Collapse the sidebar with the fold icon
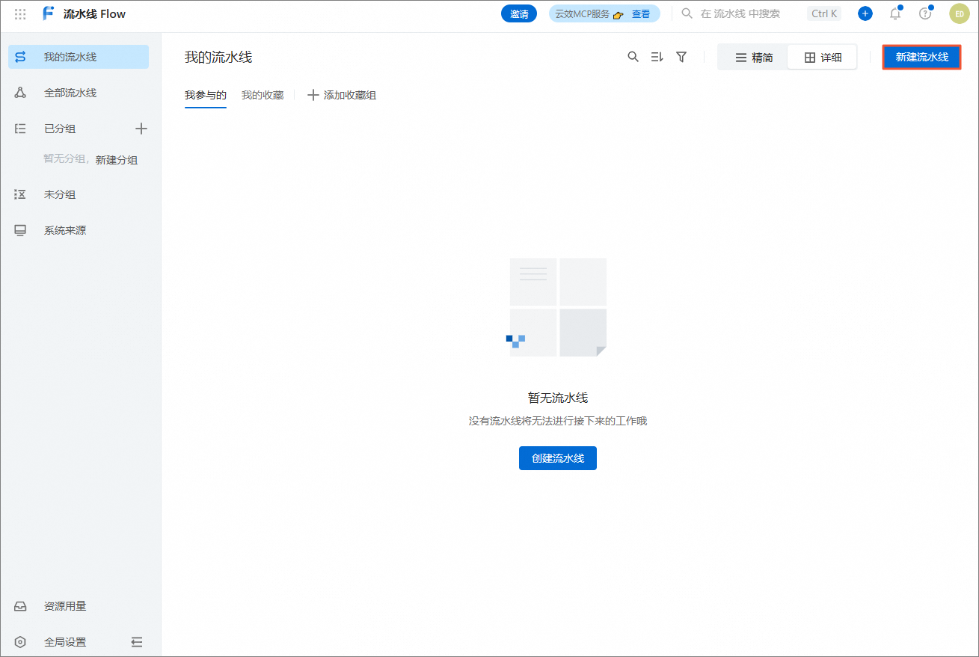This screenshot has width=979, height=657. tap(137, 642)
